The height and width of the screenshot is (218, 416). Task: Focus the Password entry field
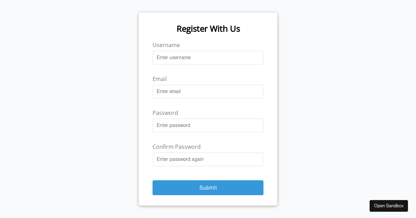(x=208, y=125)
